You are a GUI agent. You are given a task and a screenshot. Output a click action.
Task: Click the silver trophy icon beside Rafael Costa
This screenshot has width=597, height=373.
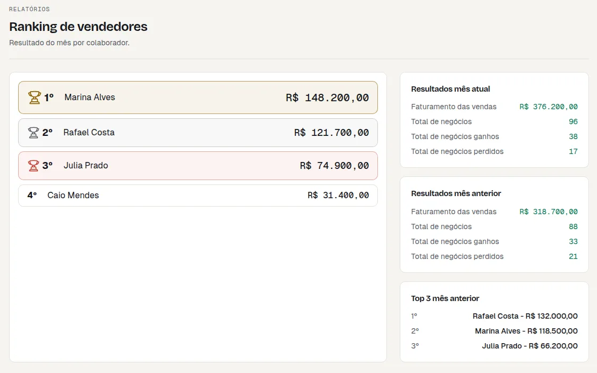34,133
